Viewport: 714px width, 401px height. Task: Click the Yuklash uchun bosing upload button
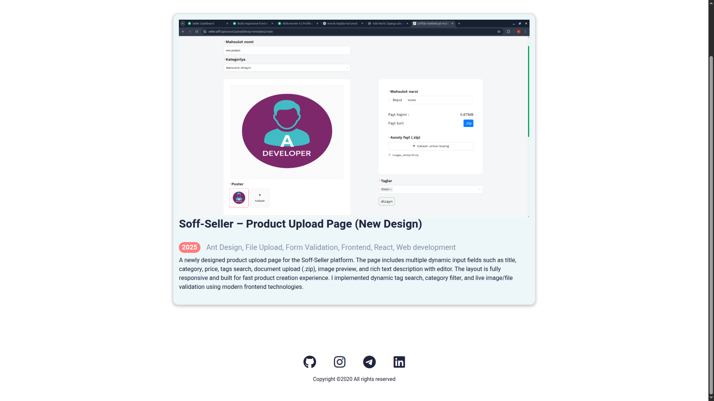pos(431,146)
